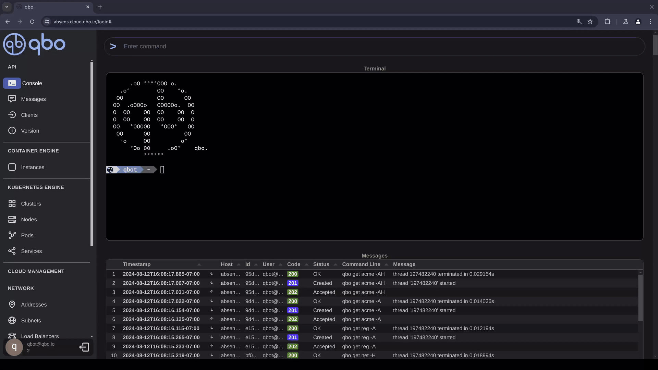Open the Addresses pin icon

click(x=12, y=305)
